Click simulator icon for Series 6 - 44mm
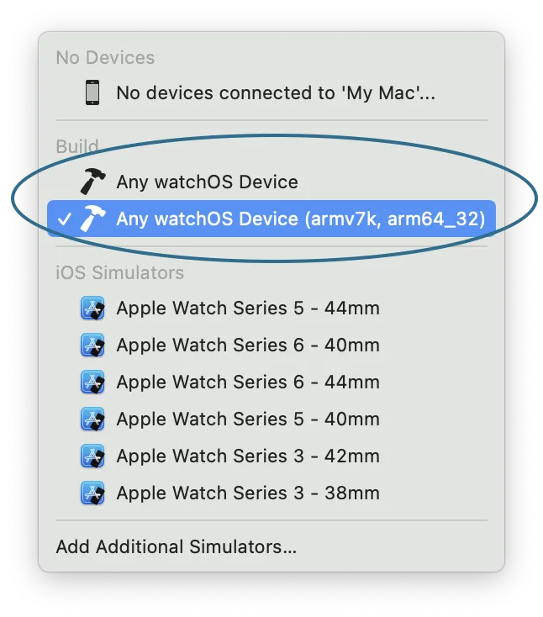The width and height of the screenshot is (543, 617). click(x=92, y=382)
